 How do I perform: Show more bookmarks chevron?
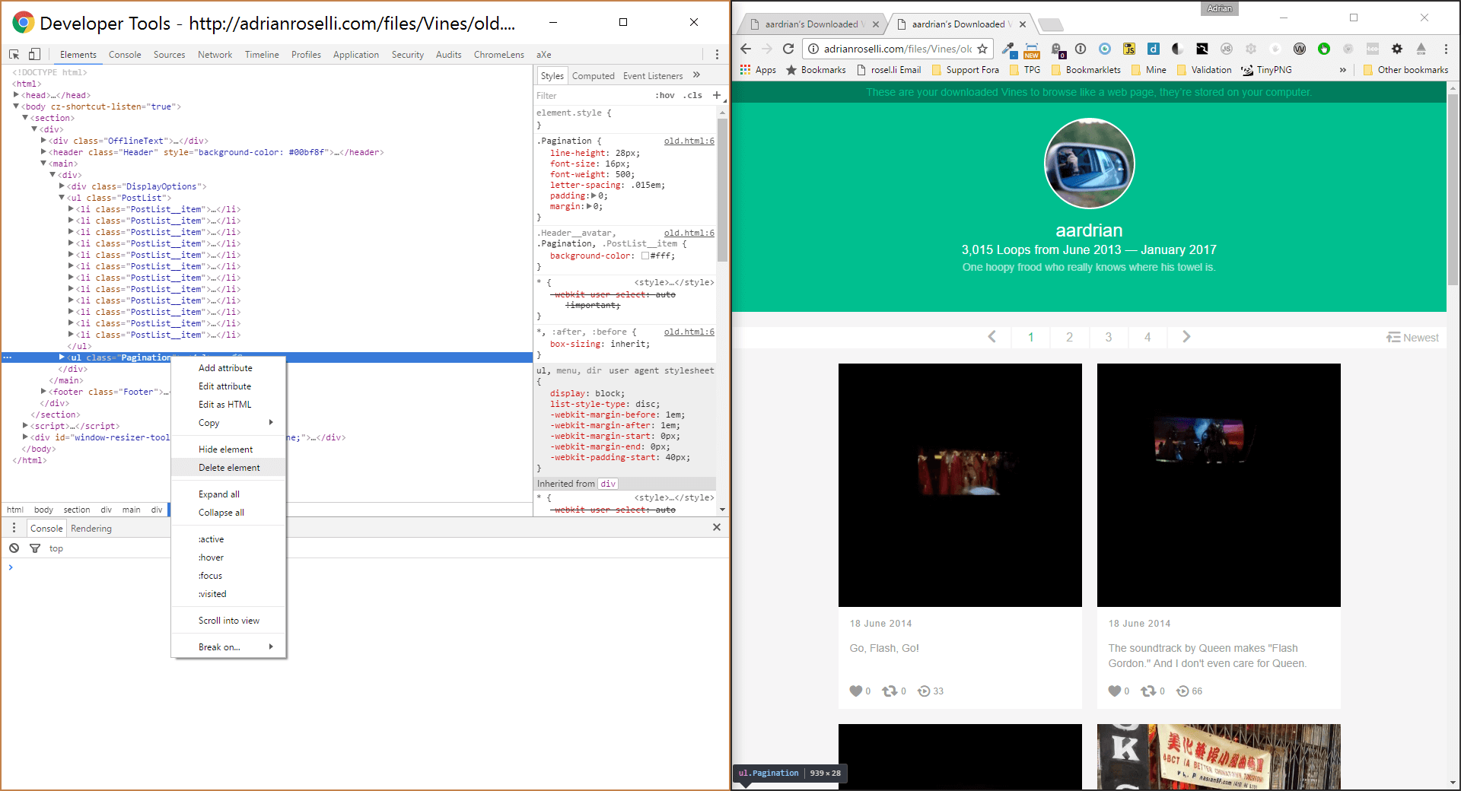point(1343,70)
